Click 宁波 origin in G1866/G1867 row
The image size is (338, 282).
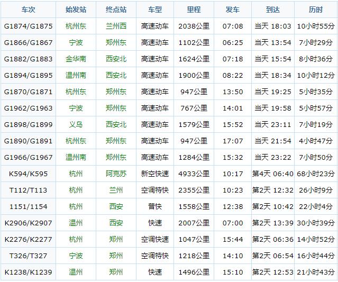click(76, 42)
